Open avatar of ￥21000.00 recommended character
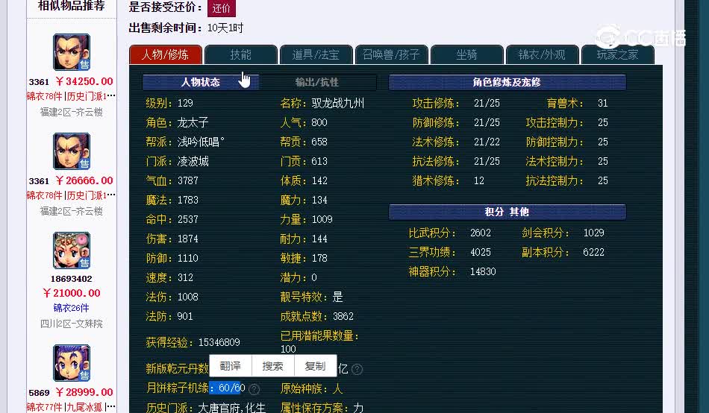This screenshot has height=413, width=709. click(72, 250)
